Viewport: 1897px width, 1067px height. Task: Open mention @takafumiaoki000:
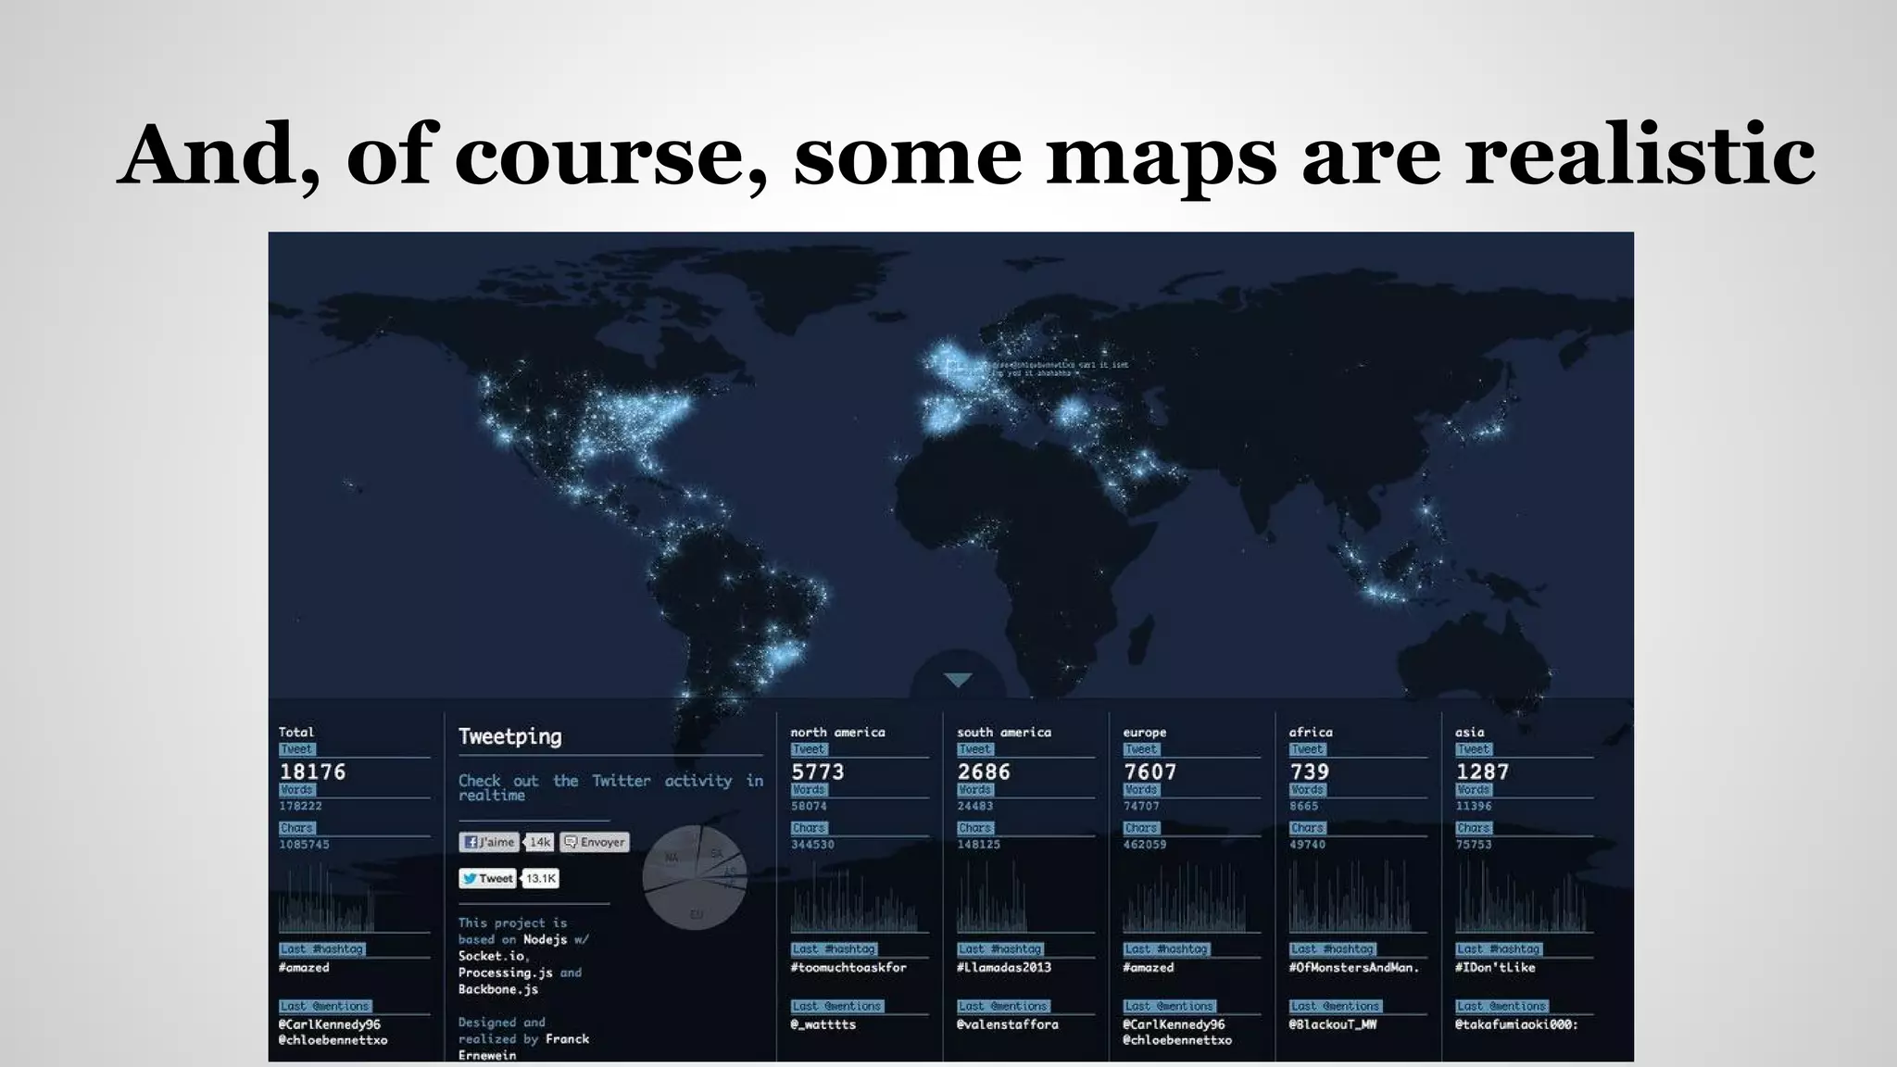(x=1516, y=1024)
